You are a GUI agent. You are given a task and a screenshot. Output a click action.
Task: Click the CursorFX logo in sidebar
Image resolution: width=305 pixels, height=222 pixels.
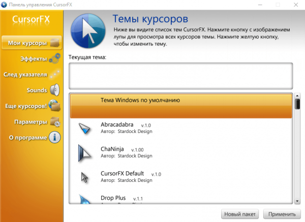pyautogui.click(x=31, y=19)
